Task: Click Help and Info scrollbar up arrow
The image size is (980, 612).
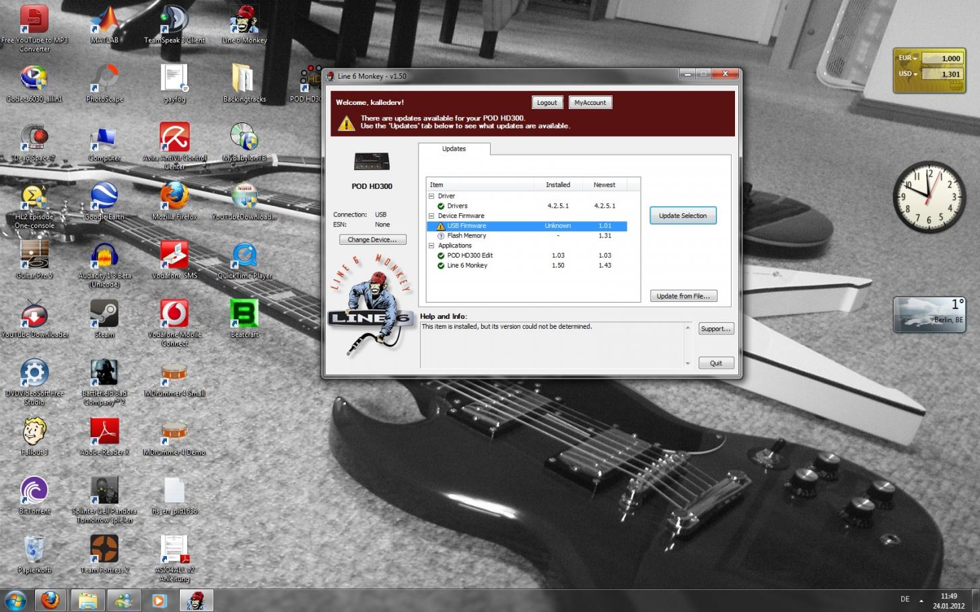Action: pyautogui.click(x=687, y=328)
